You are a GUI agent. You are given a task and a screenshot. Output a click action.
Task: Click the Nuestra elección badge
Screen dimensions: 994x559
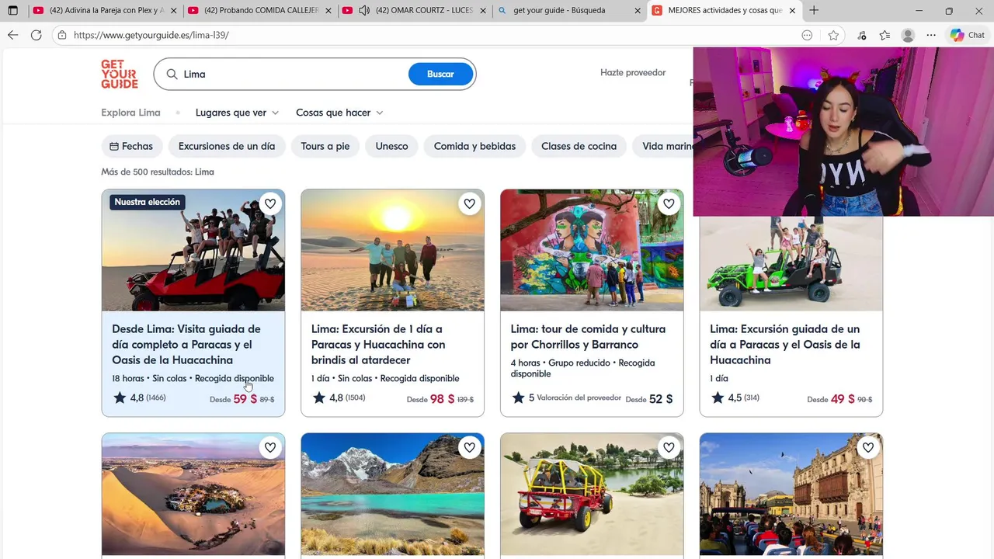coord(148,202)
